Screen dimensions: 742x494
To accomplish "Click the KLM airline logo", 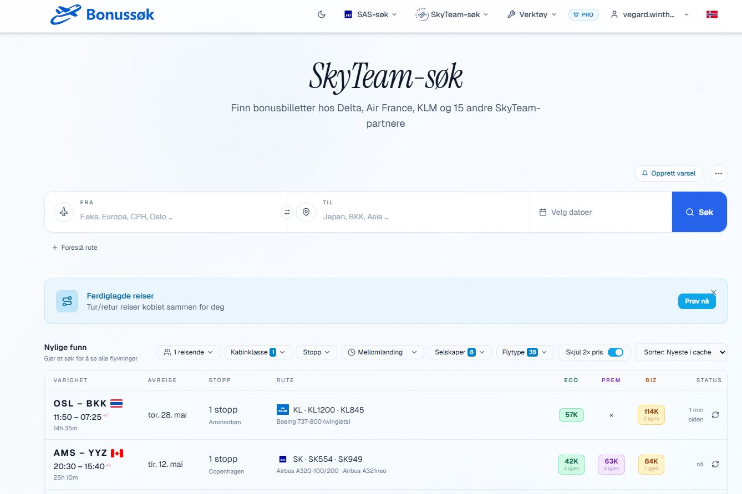I will [283, 410].
